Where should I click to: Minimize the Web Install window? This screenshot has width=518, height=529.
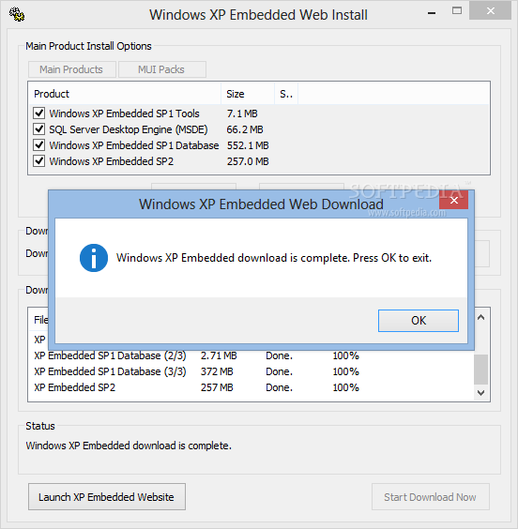click(x=432, y=13)
